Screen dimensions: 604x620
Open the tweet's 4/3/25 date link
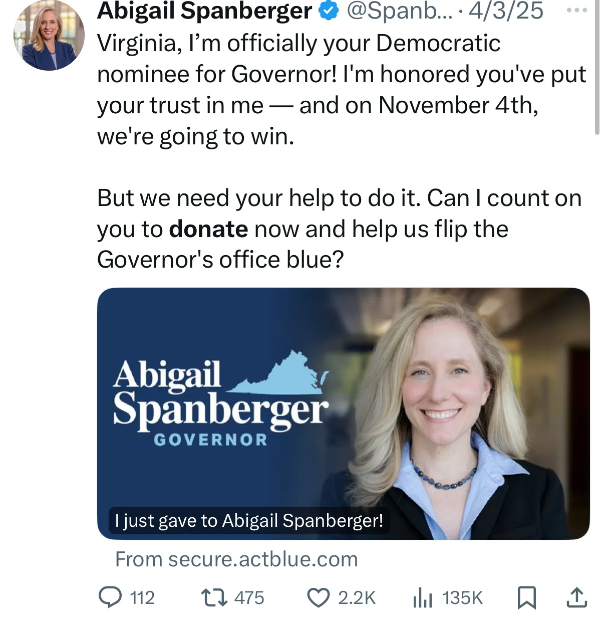(506, 11)
